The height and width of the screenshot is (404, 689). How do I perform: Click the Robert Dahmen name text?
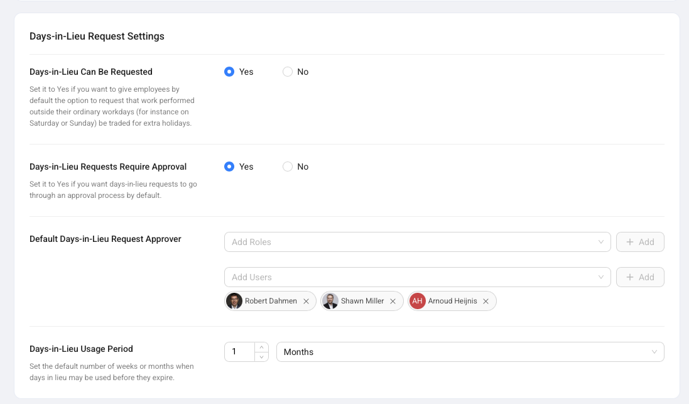click(x=271, y=301)
